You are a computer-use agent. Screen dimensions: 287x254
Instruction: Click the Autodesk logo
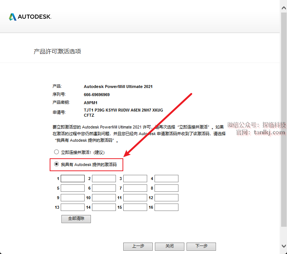tap(30, 17)
